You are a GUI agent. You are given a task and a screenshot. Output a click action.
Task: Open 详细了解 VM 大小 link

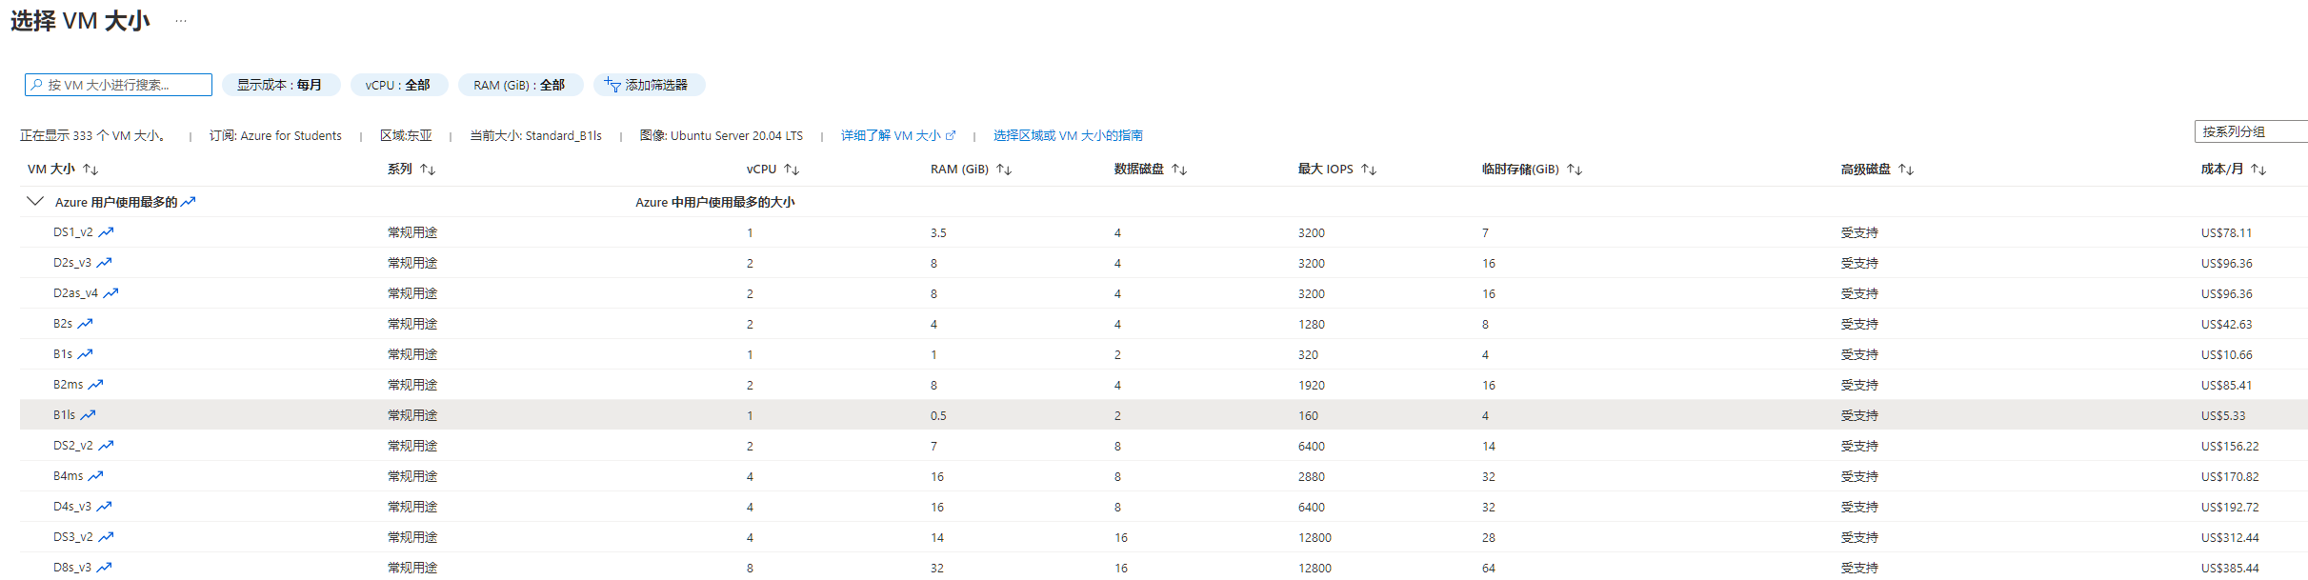[897, 135]
